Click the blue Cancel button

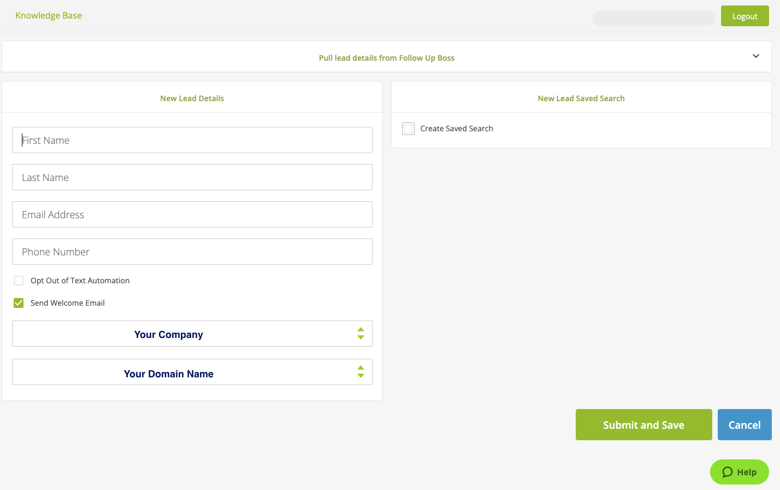pyautogui.click(x=744, y=425)
